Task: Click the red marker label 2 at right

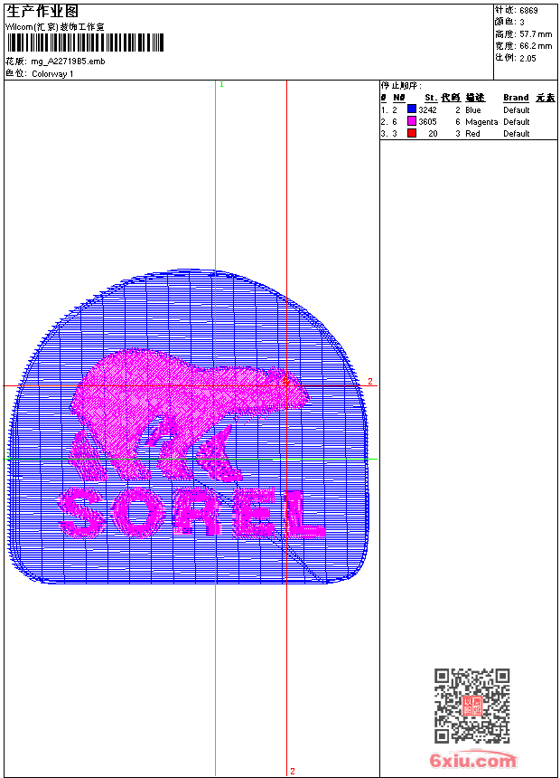Action: tap(370, 381)
